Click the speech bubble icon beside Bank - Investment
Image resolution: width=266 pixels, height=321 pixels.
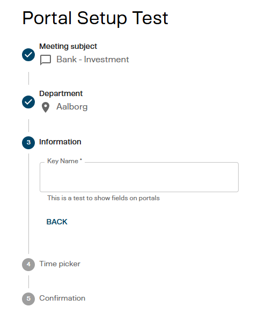pos(46,60)
